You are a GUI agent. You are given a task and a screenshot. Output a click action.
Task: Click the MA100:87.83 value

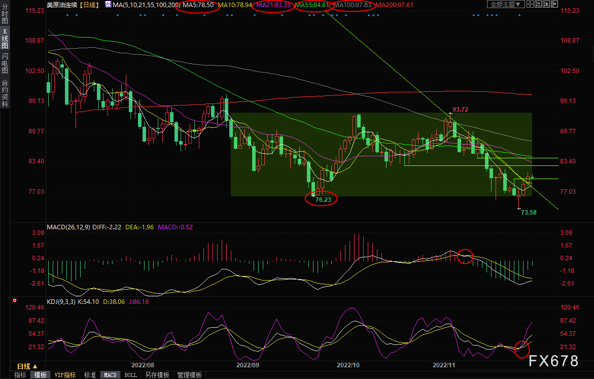point(353,5)
